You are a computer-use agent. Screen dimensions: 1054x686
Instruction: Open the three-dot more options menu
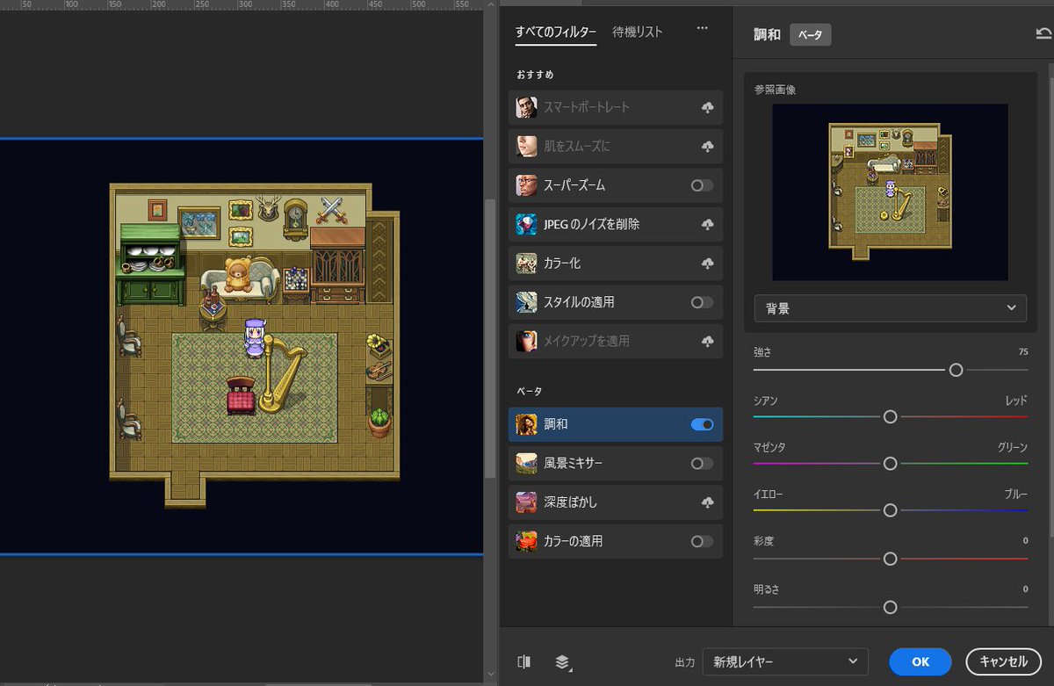click(x=702, y=28)
